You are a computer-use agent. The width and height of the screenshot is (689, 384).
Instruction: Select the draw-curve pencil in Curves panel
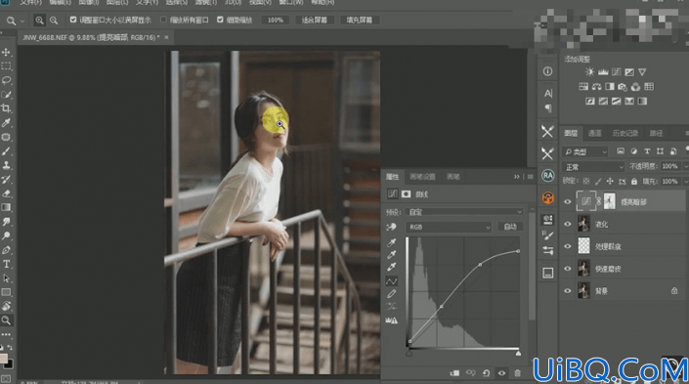click(391, 294)
